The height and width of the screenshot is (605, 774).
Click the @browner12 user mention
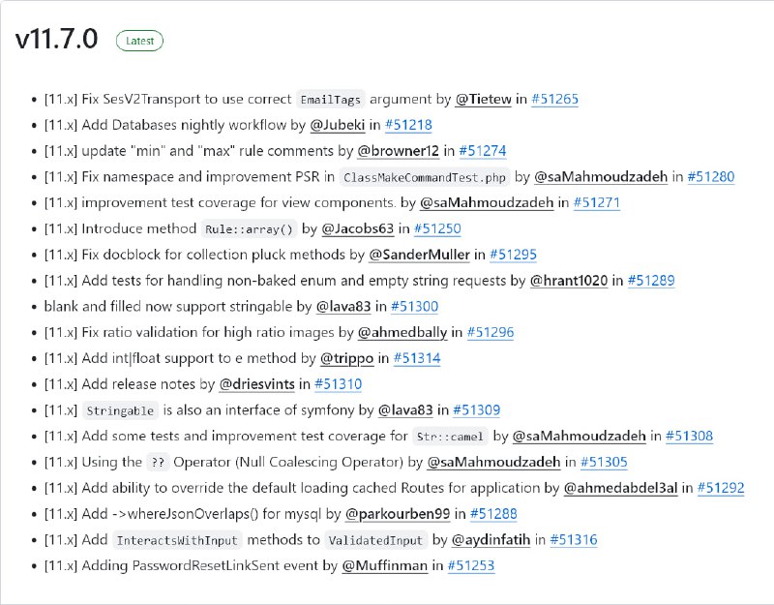click(x=398, y=151)
